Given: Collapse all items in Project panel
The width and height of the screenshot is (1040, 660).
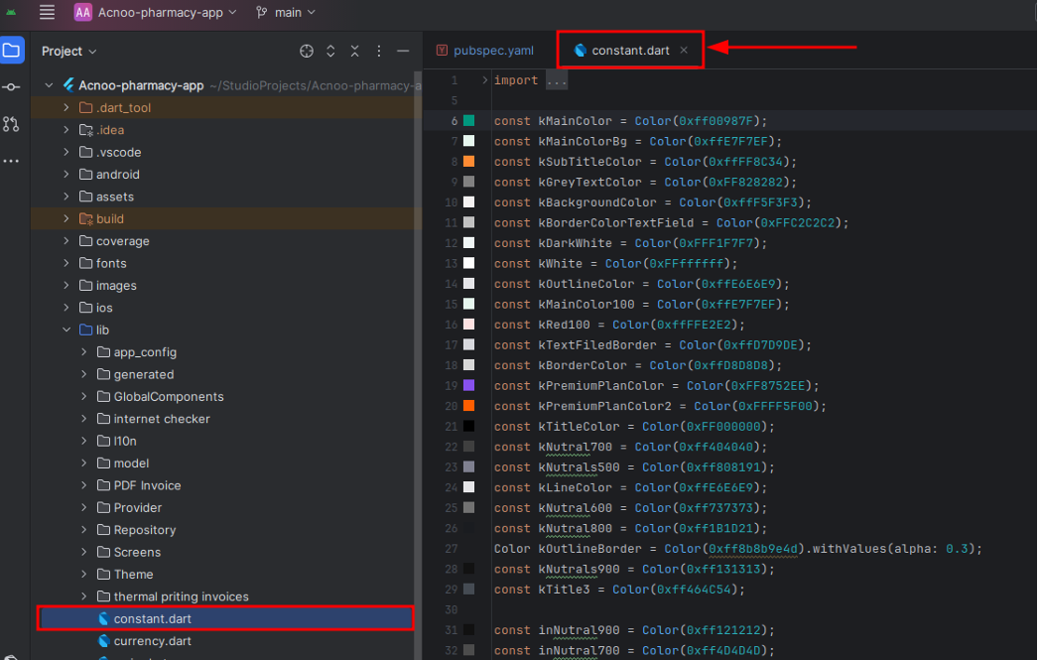Looking at the screenshot, I should click(x=354, y=51).
